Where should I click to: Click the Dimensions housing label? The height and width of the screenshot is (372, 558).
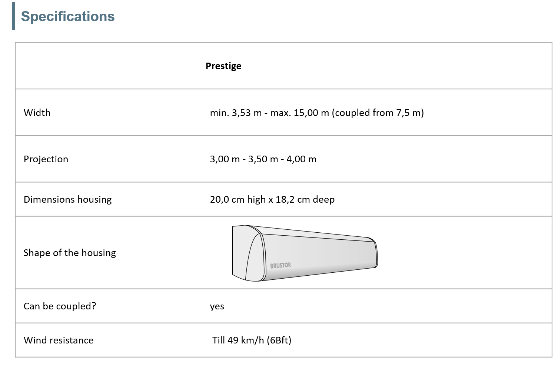67,200
